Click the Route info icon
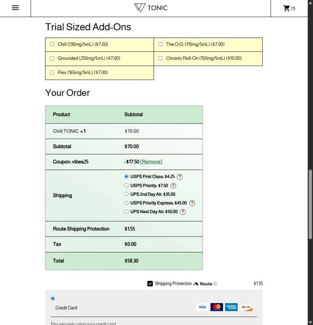This screenshot has width=313, height=325. pos(215,283)
